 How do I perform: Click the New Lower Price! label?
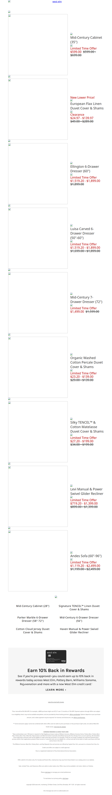[x=83, y=98]
